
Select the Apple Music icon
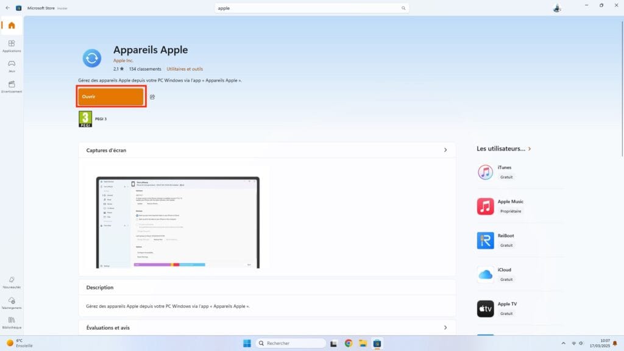point(484,206)
